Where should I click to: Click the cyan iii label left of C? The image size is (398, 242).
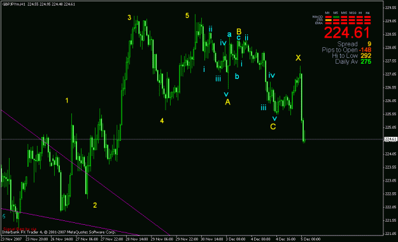[264, 108]
